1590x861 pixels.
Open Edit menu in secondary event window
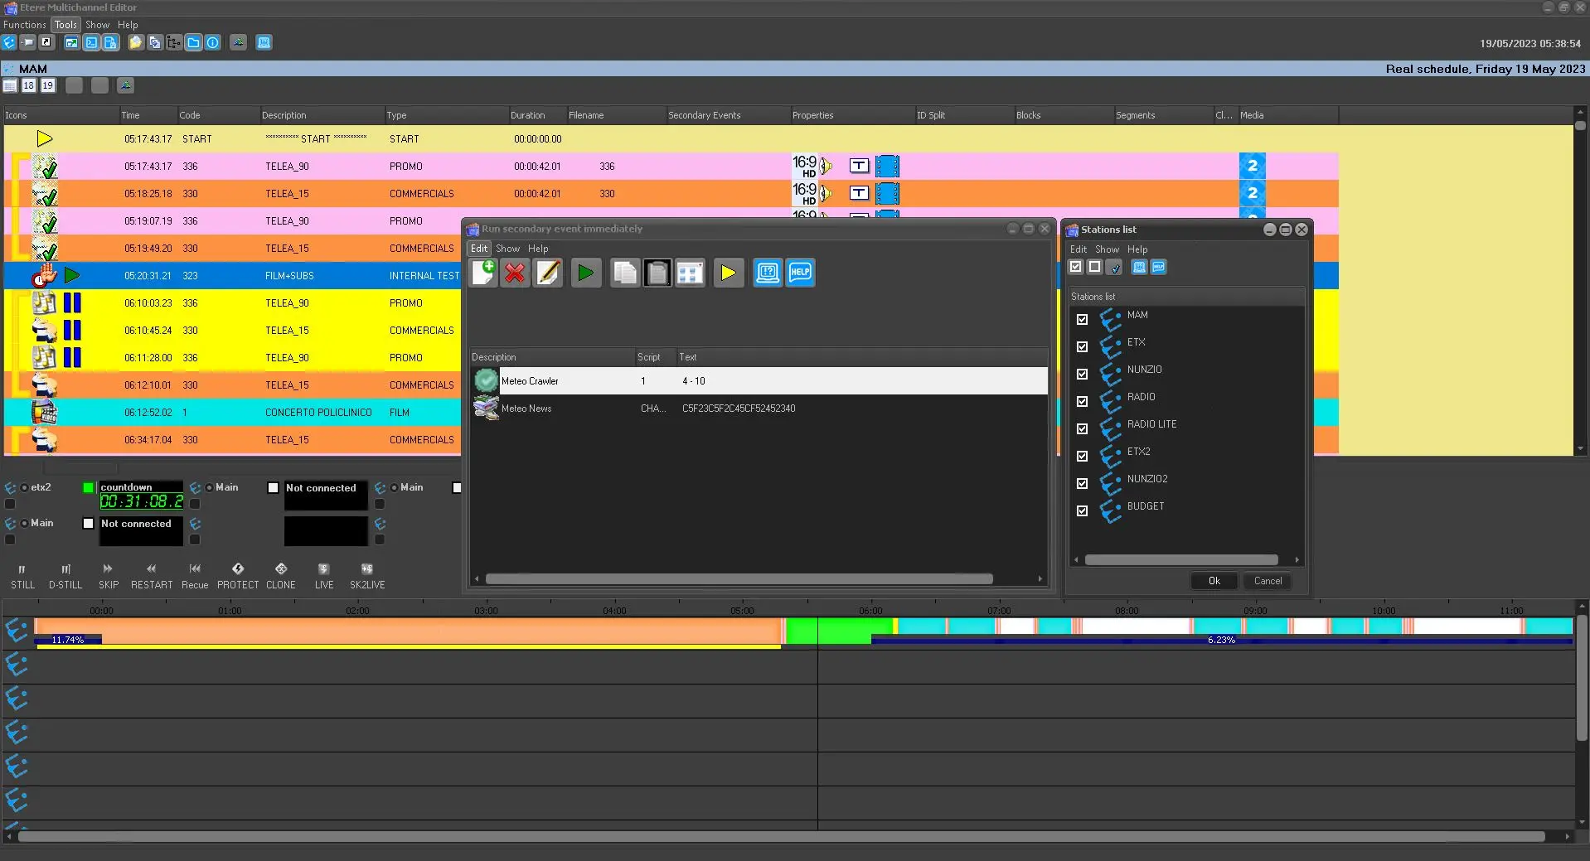tap(479, 249)
